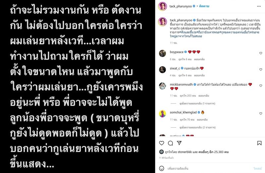Open tack_pharunyoo's profile from the header username
Image resolution: width=265 pixels, height=173 pixels.
181,6
